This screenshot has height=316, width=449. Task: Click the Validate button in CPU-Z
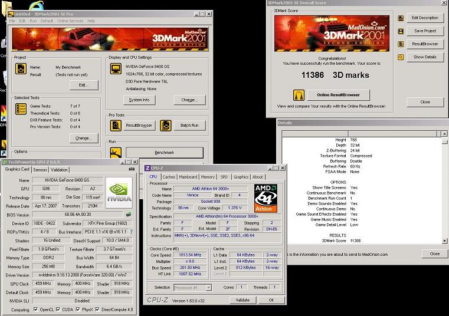(242, 300)
